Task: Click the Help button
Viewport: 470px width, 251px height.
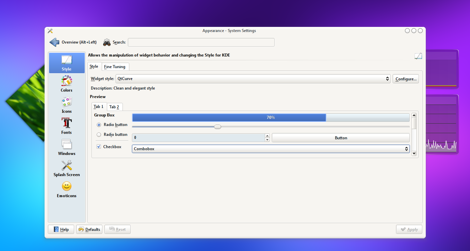Action: pos(61,230)
